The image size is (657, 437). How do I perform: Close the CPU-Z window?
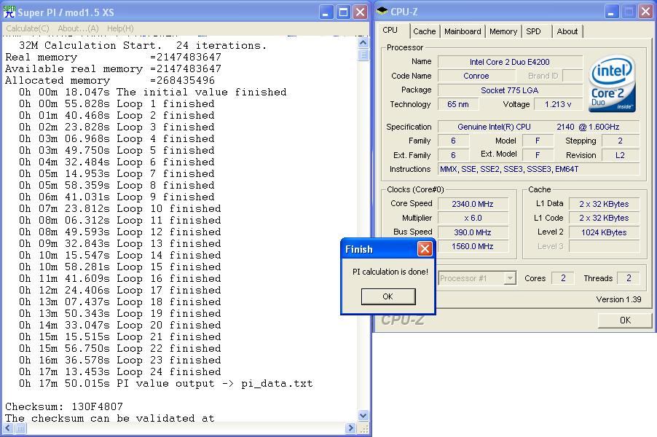click(x=645, y=12)
